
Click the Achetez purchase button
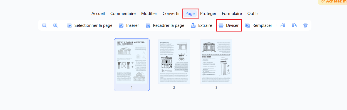[x=333, y=2]
